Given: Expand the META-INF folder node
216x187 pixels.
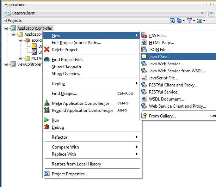Looking at the screenshot, I should tap(20, 58).
